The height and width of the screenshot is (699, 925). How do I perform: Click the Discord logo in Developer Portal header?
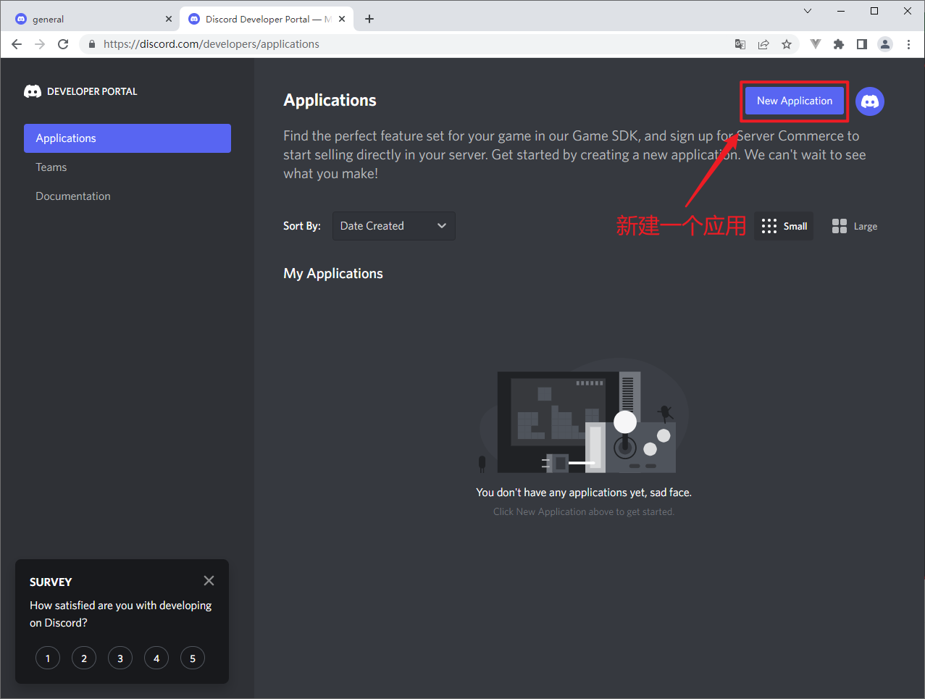33,91
